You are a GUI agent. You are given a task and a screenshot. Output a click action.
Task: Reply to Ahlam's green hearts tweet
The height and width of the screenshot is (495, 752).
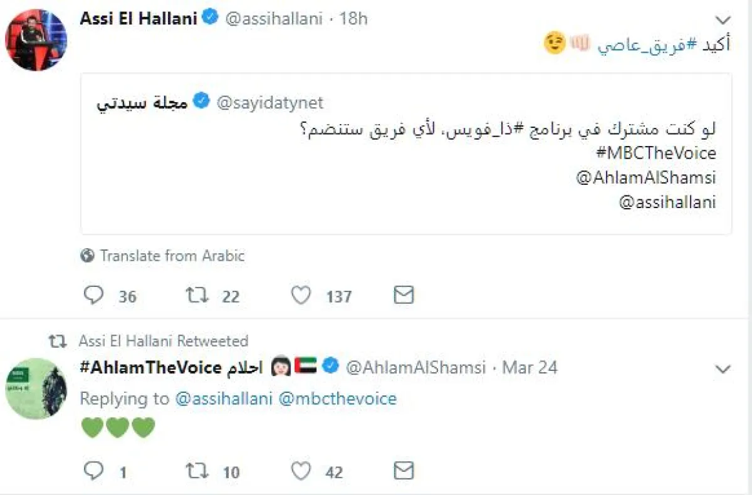point(93,471)
